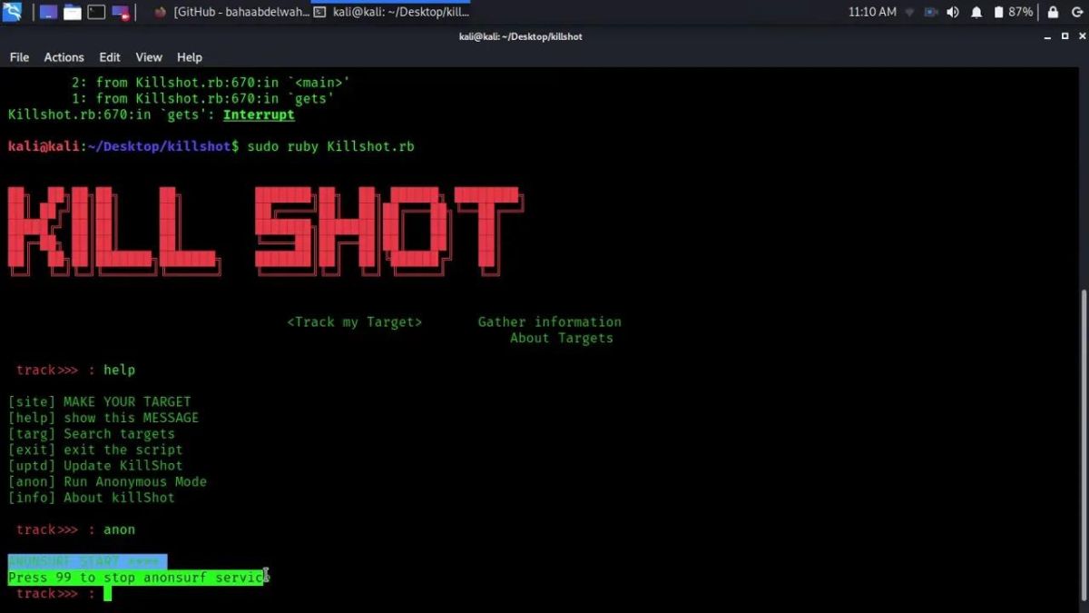The image size is (1089, 613).
Task: Open the network status tray icon
Action: point(908,12)
